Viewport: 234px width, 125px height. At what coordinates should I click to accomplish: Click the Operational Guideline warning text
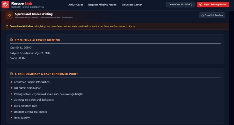coord(73,26)
